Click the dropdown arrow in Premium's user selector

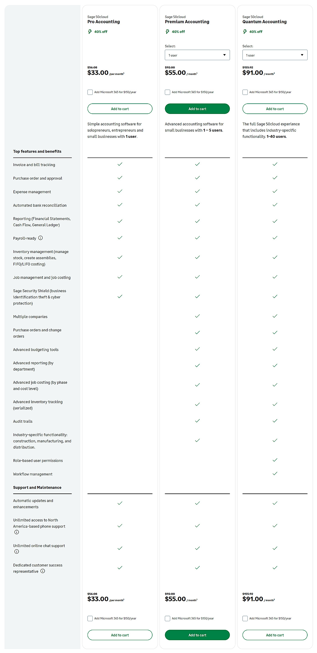(x=225, y=55)
